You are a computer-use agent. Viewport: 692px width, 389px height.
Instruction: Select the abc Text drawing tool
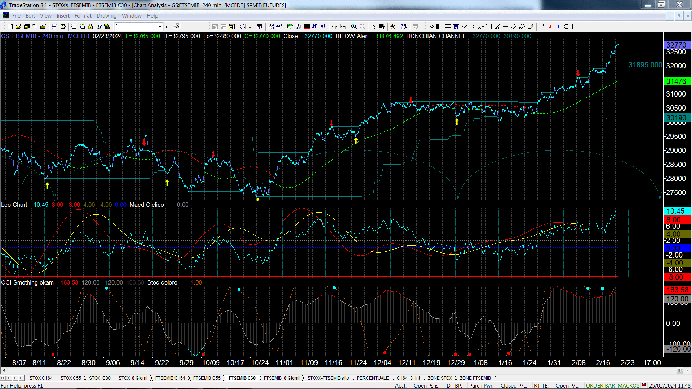(584, 26)
